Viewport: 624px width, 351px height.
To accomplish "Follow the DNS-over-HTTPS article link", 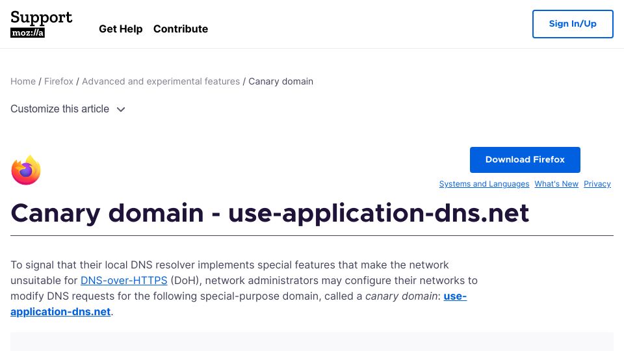I will (x=123, y=280).
